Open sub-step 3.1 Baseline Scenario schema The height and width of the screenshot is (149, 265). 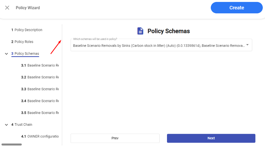point(40,66)
